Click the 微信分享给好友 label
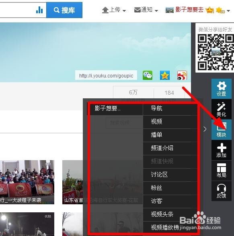Image resolution: width=234 pixels, height=236 pixels. [216, 30]
